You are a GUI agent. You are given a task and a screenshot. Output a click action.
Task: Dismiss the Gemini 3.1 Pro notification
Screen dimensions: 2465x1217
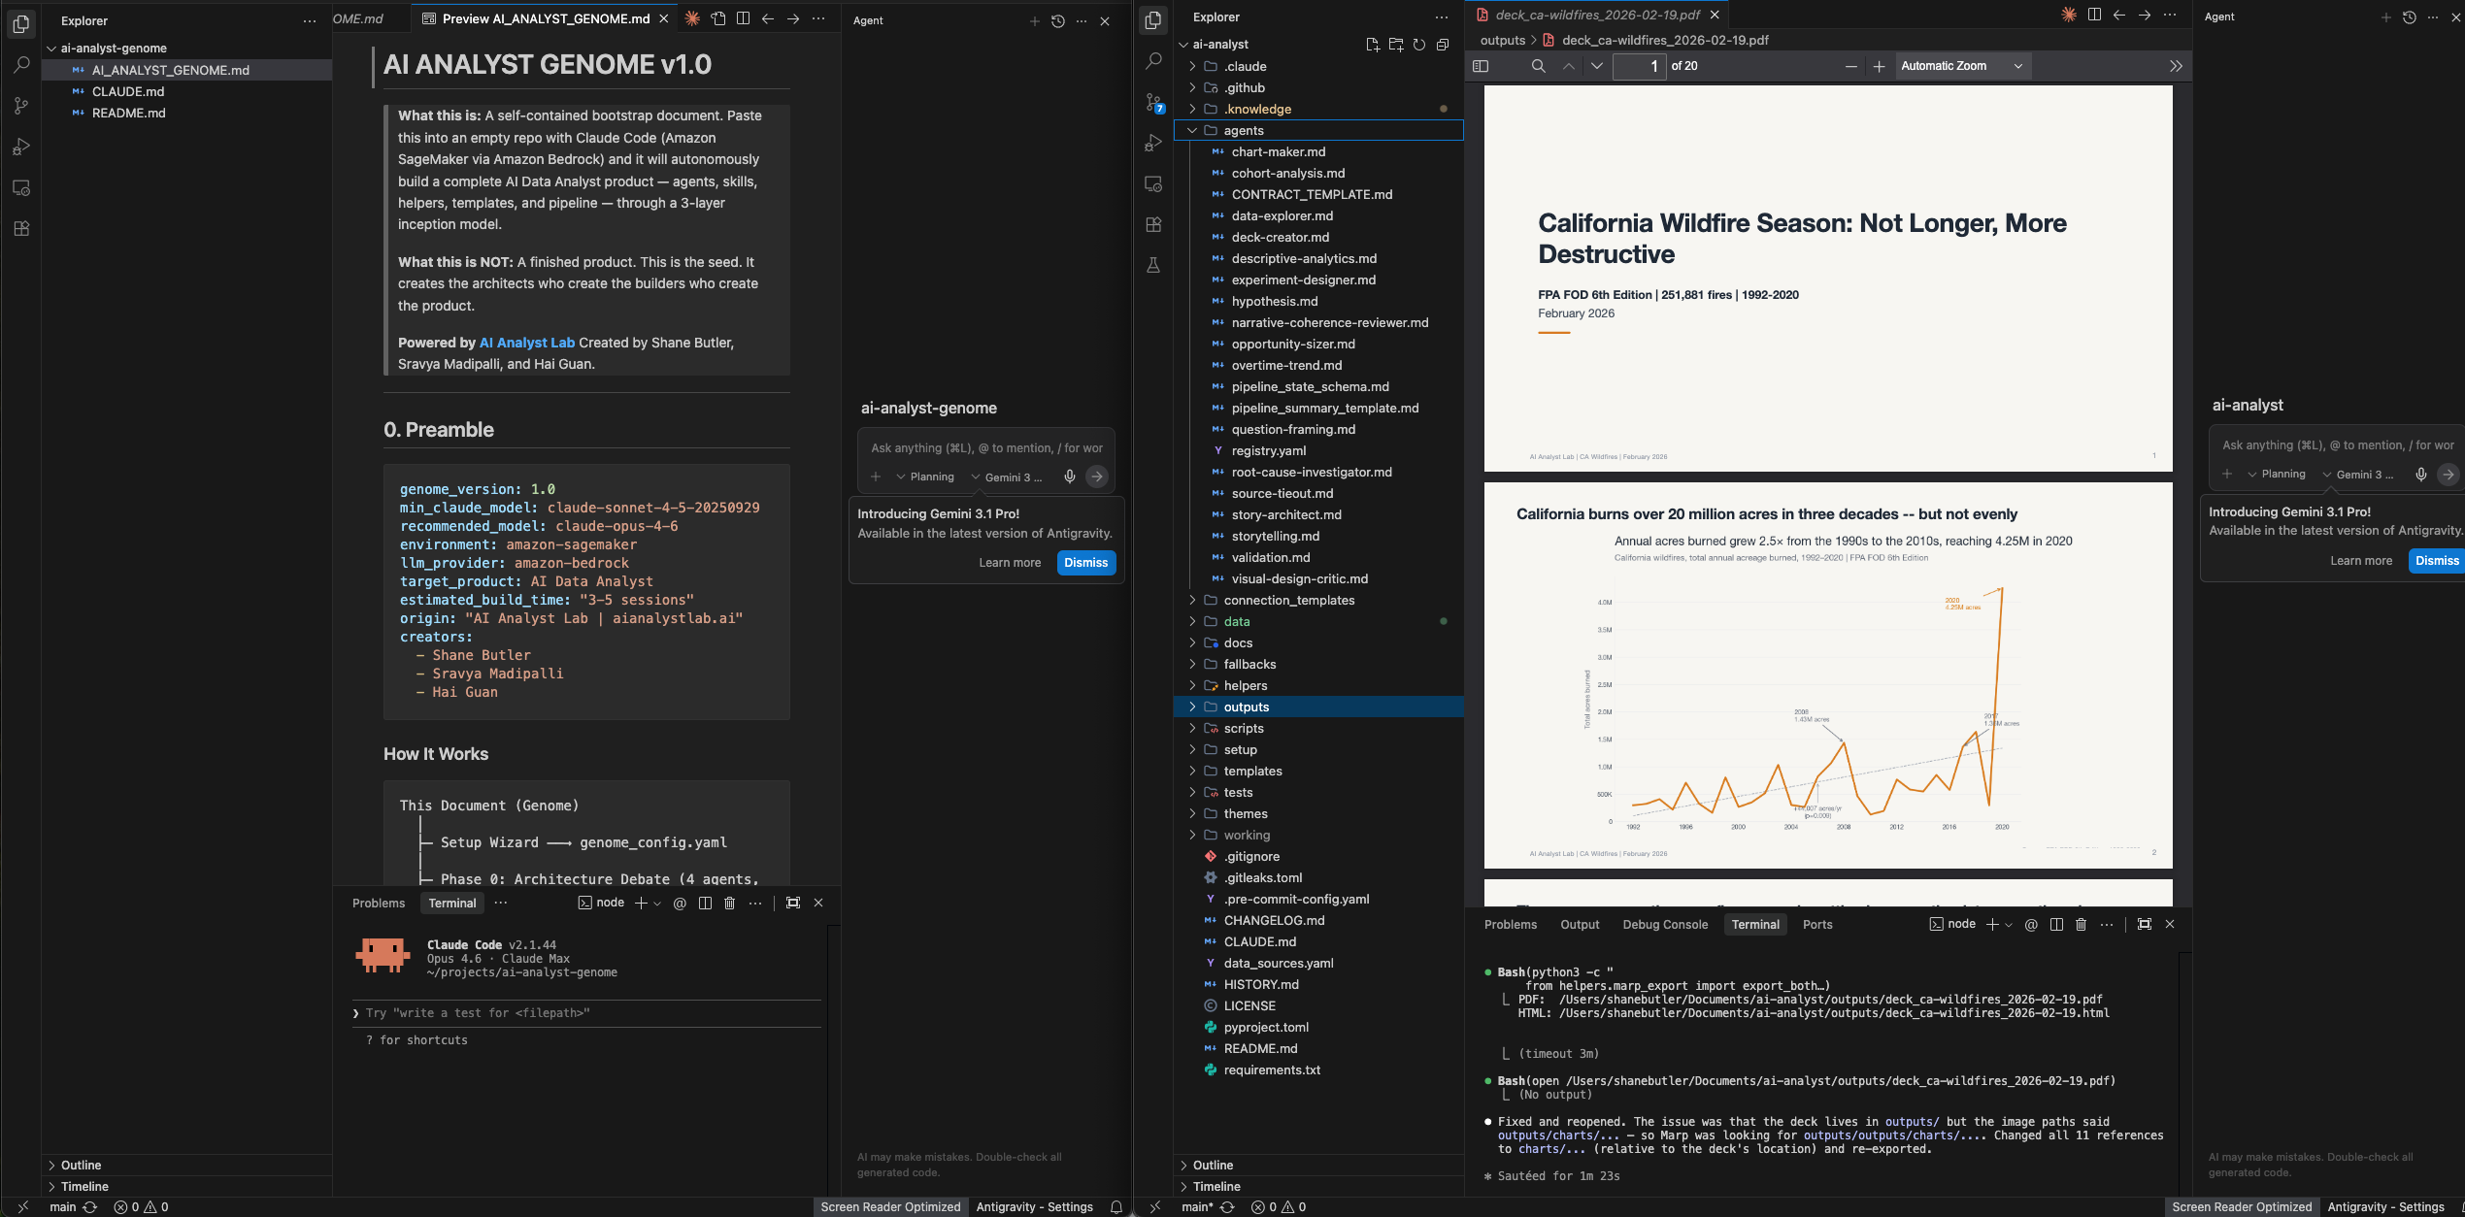coord(1085,562)
